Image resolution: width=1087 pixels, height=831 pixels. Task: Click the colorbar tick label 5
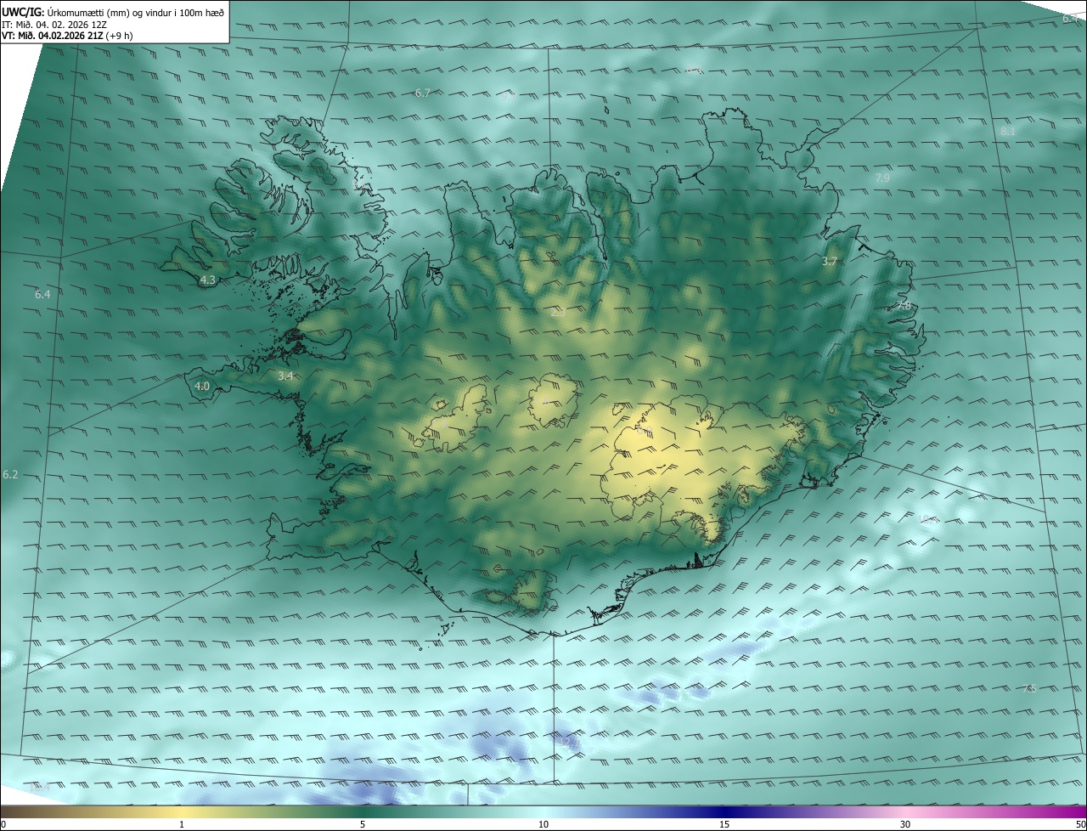pos(363,824)
